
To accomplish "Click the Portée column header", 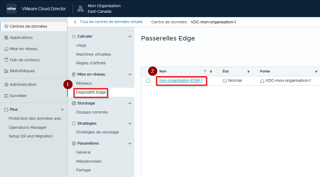I will coord(265,71).
